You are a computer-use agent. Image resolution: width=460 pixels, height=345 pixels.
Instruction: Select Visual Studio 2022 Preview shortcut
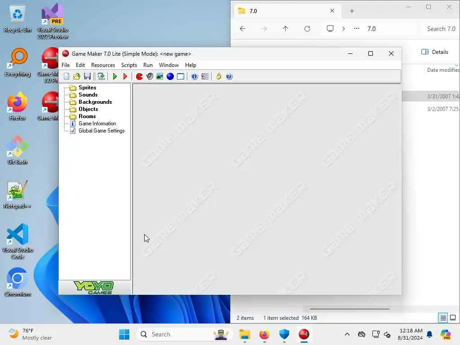click(53, 22)
